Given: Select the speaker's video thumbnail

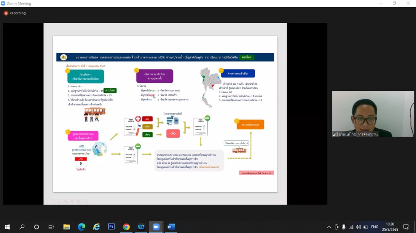Looking at the screenshot, I should [x=373, y=114].
